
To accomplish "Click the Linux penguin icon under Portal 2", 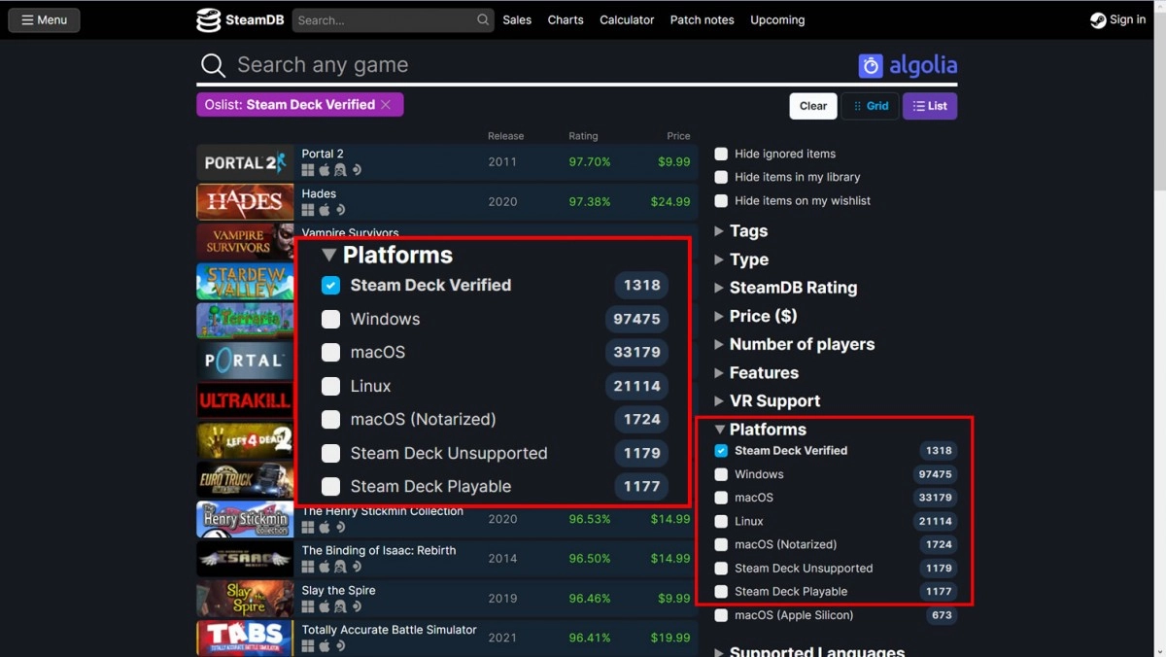I will (340, 170).
